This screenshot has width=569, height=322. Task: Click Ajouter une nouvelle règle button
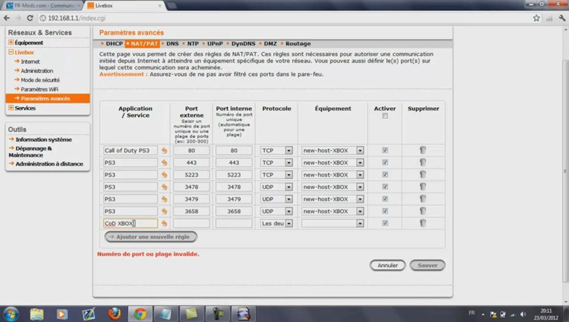click(151, 237)
